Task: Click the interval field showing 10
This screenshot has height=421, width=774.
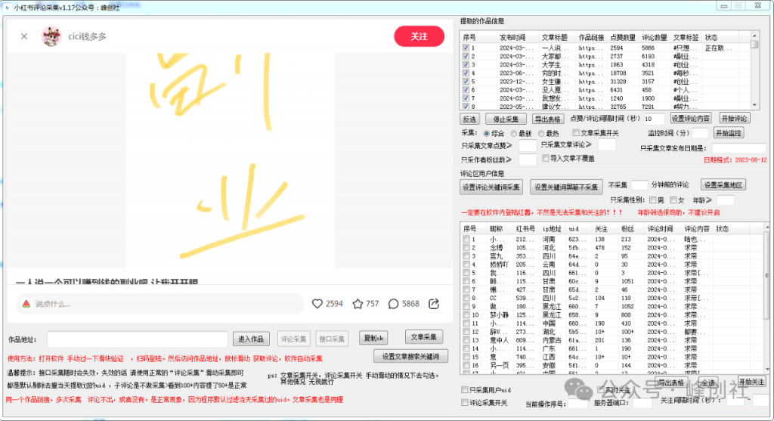Action: click(x=654, y=119)
